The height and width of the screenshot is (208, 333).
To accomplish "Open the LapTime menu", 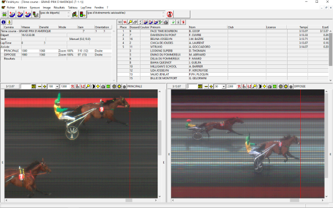I will click(86, 7).
